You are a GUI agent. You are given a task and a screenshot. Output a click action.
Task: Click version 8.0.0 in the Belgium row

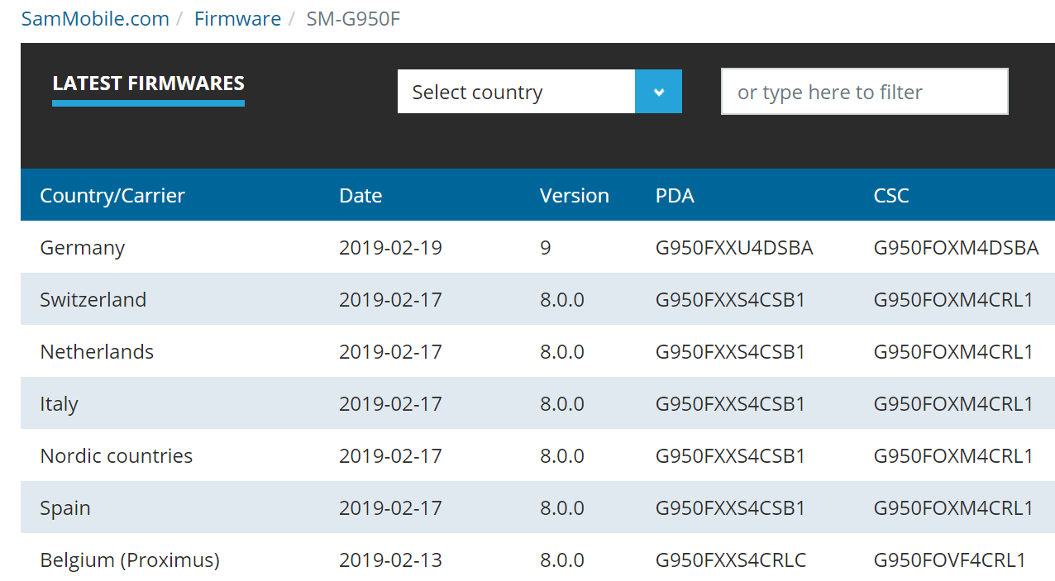562,560
